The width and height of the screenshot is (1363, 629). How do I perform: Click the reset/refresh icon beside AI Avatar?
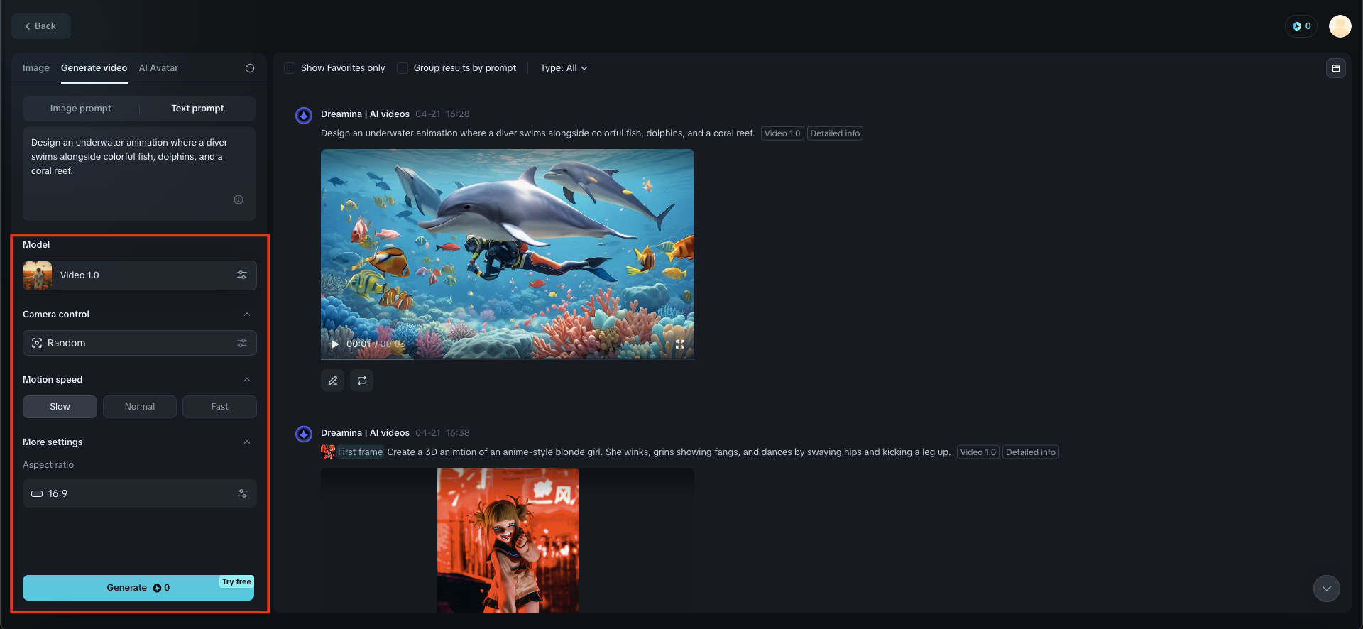click(250, 68)
